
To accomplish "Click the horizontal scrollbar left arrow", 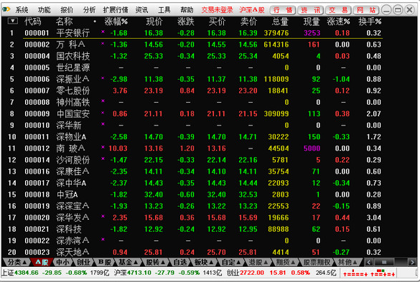I will 368,262.
